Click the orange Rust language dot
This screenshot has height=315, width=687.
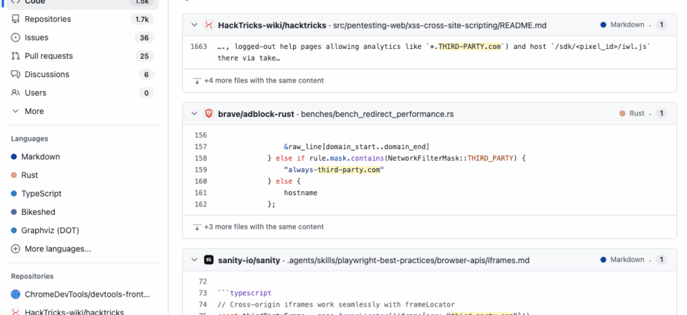(14, 175)
